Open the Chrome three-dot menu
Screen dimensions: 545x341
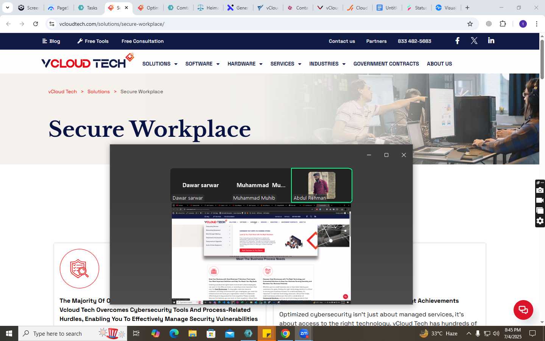[537, 24]
